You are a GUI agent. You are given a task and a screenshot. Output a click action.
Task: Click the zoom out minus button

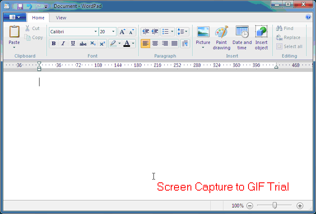tap(250, 206)
